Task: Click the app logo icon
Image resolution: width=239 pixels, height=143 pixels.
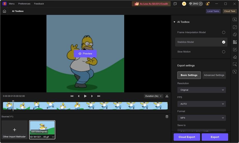Action: pyautogui.click(x=4, y=4)
